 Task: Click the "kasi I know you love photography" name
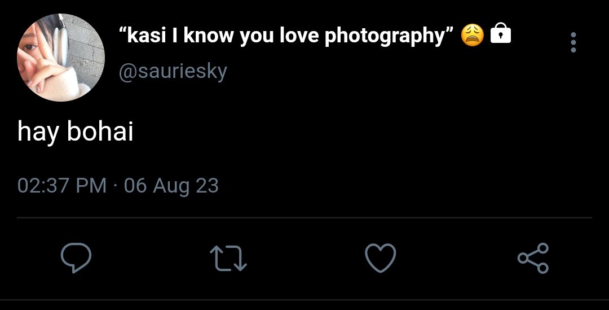click(285, 36)
